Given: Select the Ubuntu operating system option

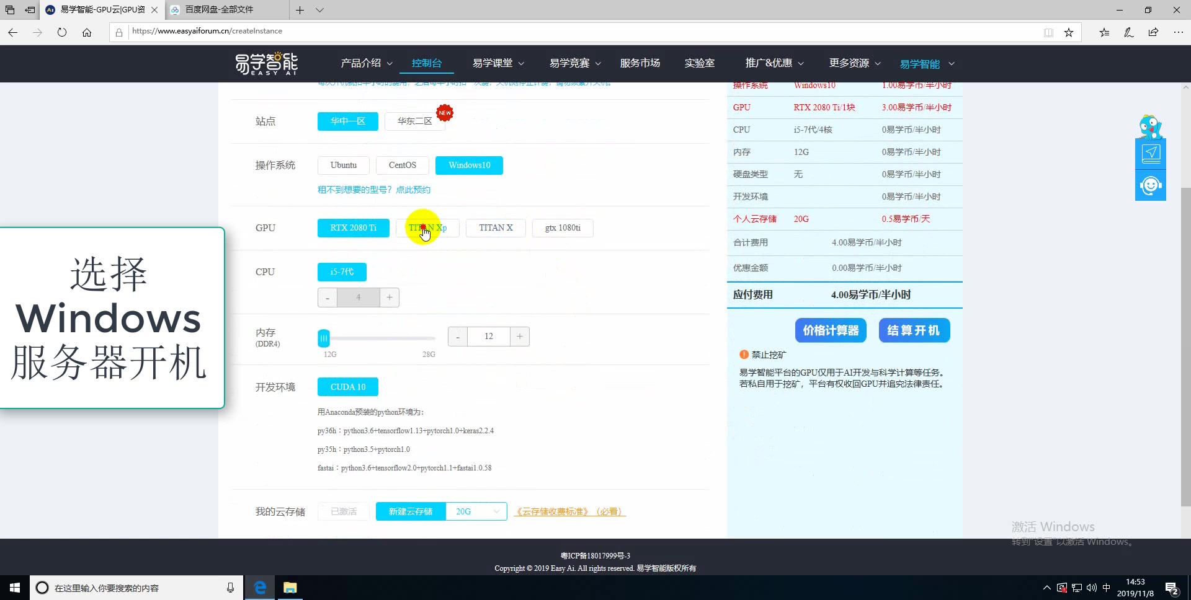Looking at the screenshot, I should [342, 165].
